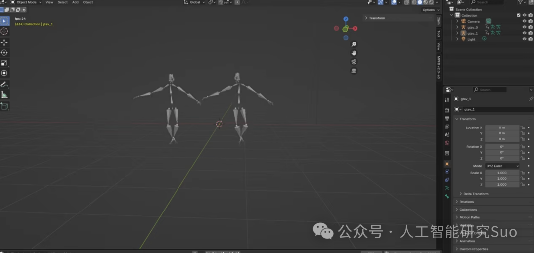Click the hand pan view icon
The height and width of the screenshot is (253, 534).
click(x=354, y=53)
